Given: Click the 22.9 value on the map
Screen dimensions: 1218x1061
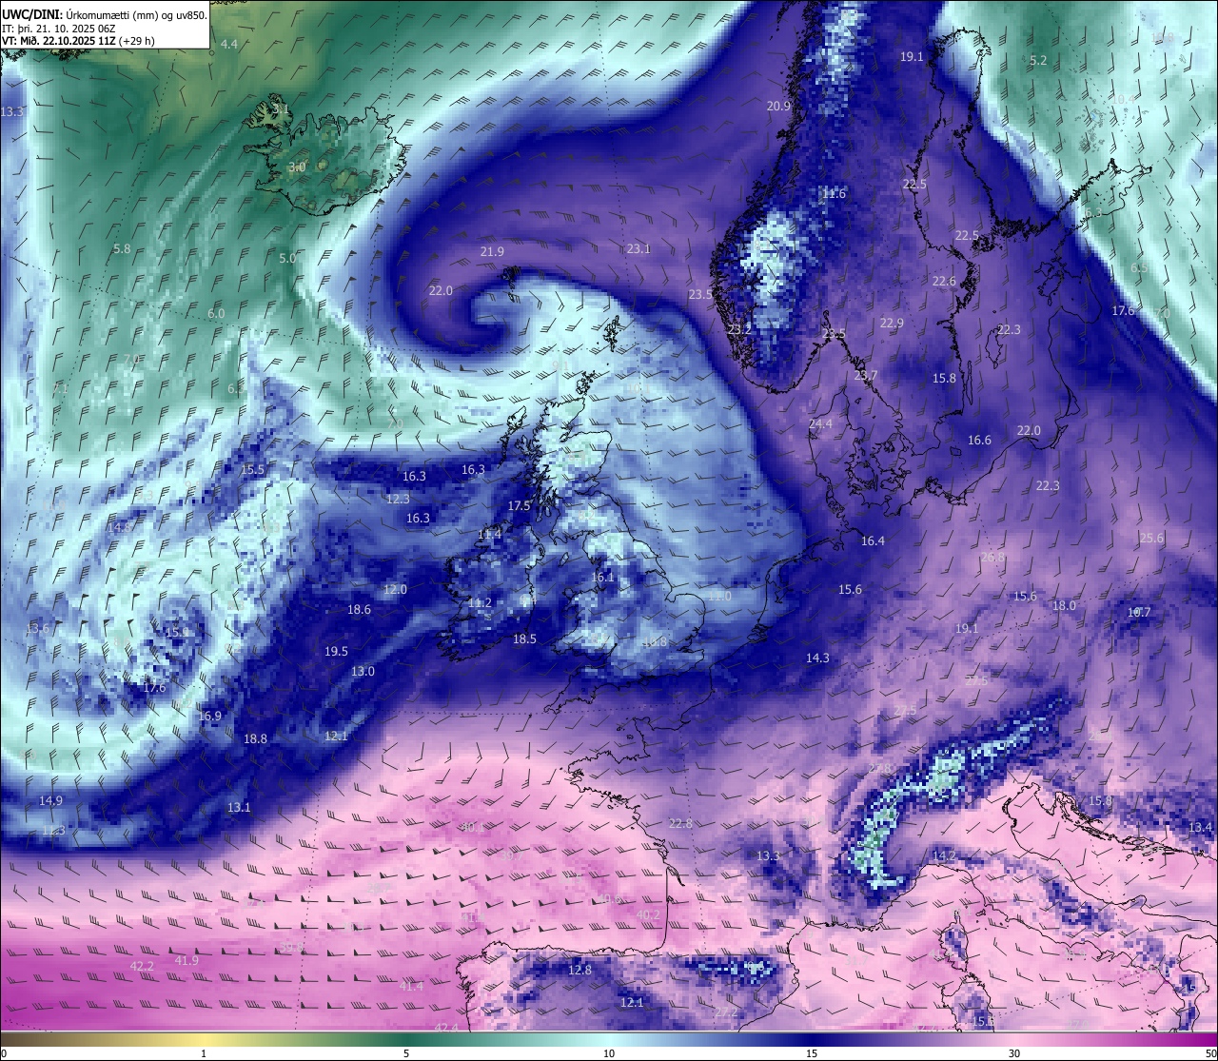Looking at the screenshot, I should pyautogui.click(x=892, y=324).
